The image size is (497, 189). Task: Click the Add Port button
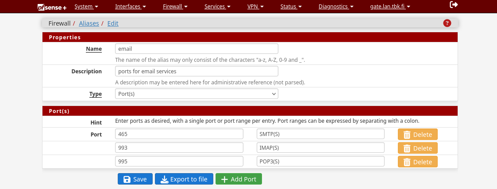[x=239, y=179]
